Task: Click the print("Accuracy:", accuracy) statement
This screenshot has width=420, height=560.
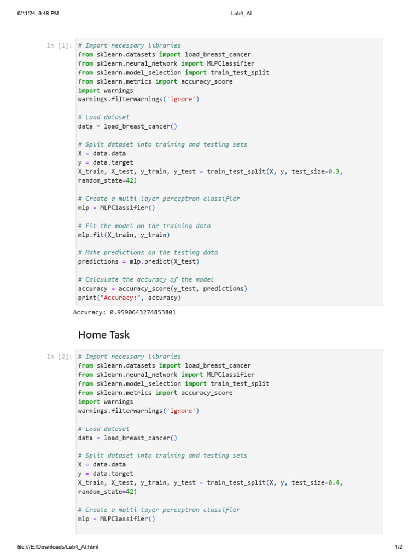Action: [x=129, y=297]
